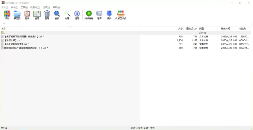Launch the 向导 (Wizard) wand icon
This screenshot has height=130, width=253.
click(x=67, y=14)
